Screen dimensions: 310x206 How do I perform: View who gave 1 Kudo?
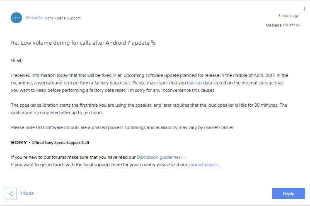tap(27, 193)
